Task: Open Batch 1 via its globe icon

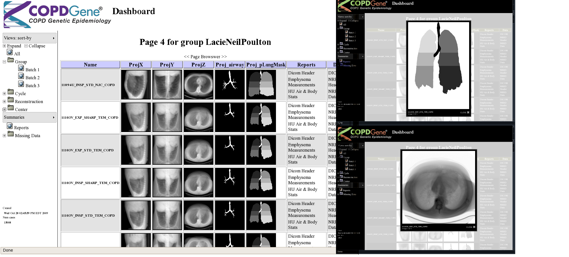Action: [21, 68]
